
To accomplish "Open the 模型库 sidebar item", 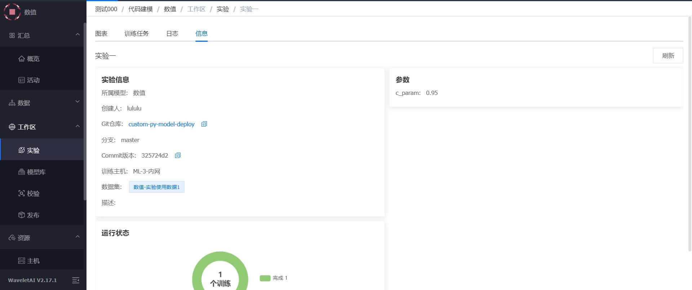I will click(42, 172).
